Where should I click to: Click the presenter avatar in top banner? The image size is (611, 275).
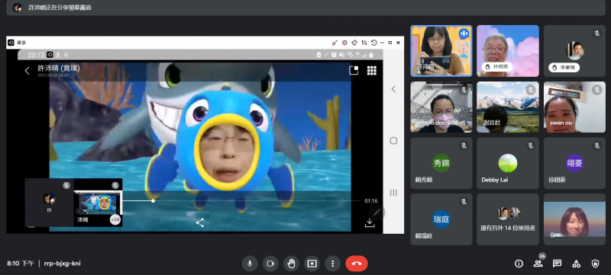point(17,8)
